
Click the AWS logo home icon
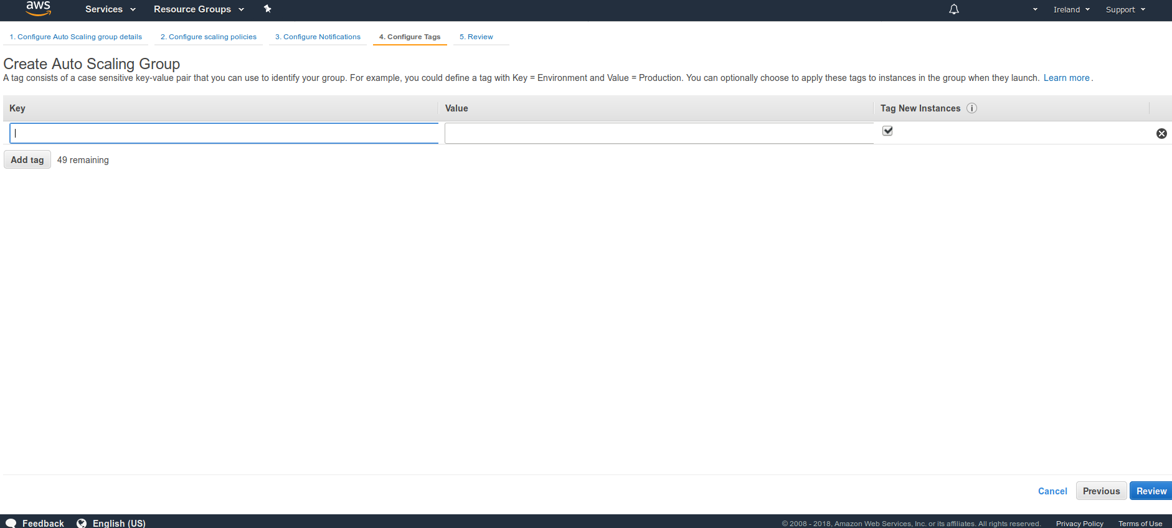coord(38,9)
